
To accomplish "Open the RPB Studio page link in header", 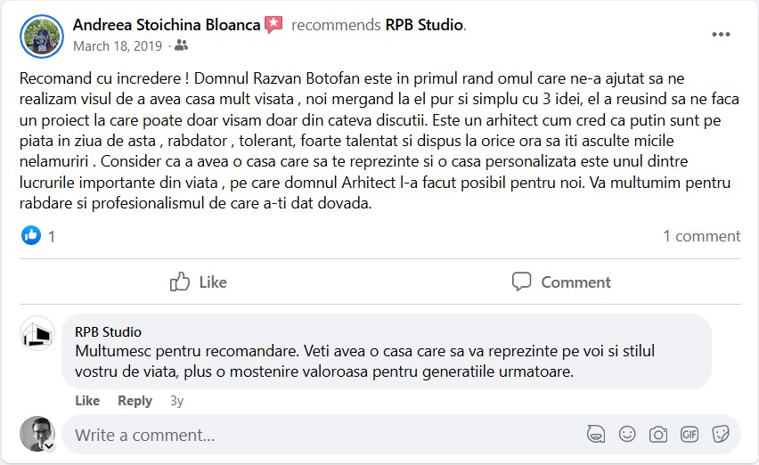I will [x=424, y=25].
